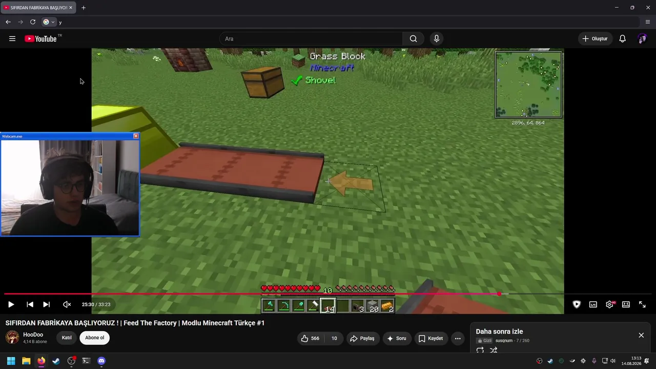Open the network tray icon

[605, 361]
